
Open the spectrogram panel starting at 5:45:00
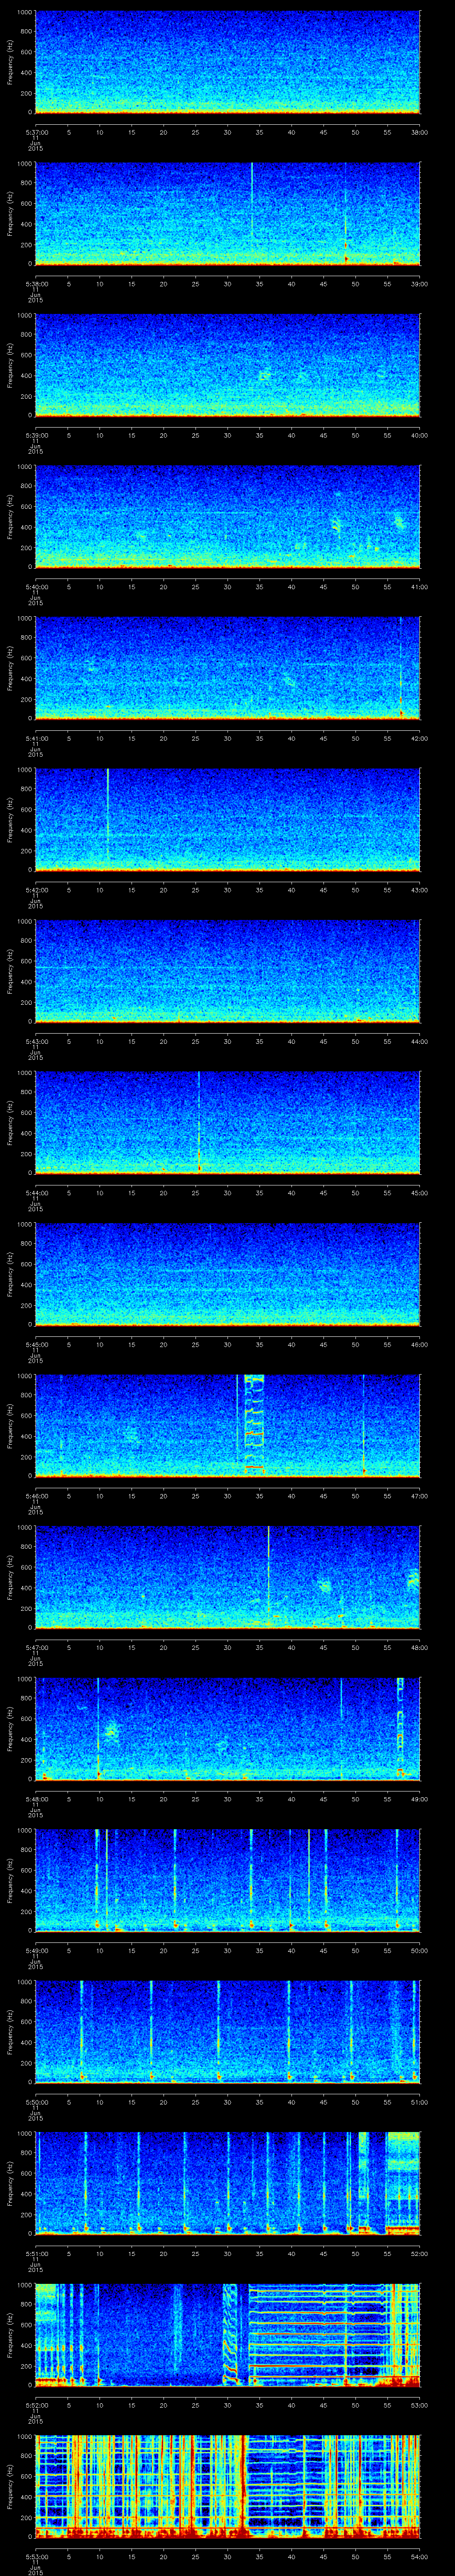[227, 1273]
